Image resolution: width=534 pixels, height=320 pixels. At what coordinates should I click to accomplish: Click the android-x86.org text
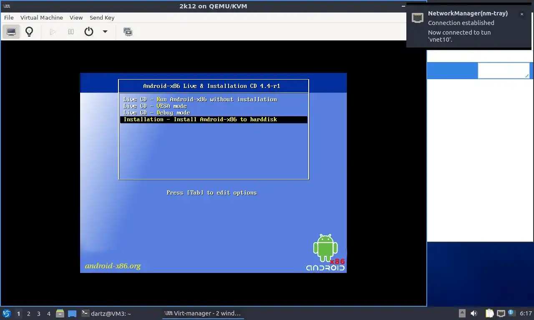[113, 266]
